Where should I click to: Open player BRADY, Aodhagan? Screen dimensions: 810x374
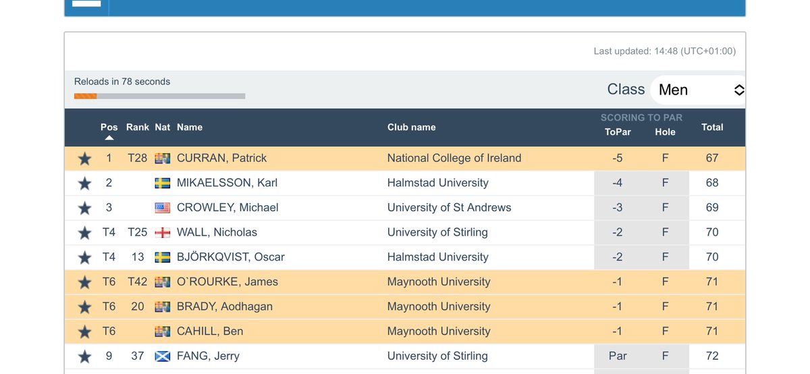tap(225, 306)
